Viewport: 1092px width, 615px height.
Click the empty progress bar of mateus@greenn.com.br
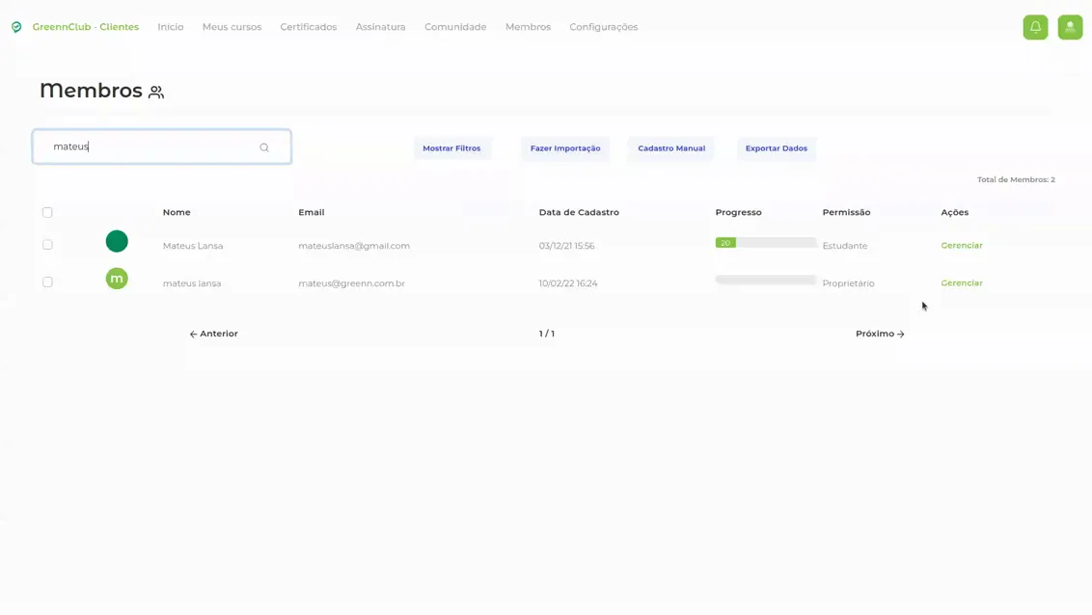(765, 280)
